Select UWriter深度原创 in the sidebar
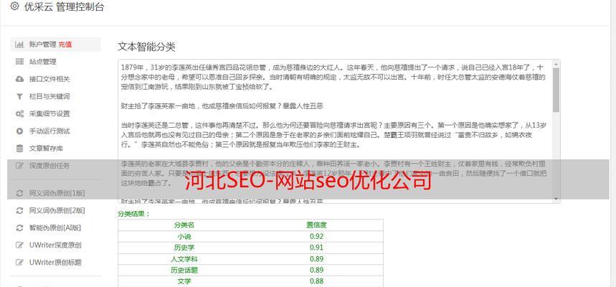The image size is (616, 287). click(x=55, y=245)
